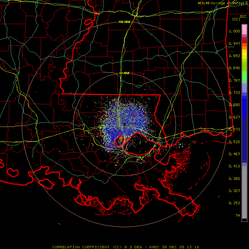Select the 0.733 scale value
Image resolution: width=249 pixels, height=249 pixels.
(x=234, y=93)
